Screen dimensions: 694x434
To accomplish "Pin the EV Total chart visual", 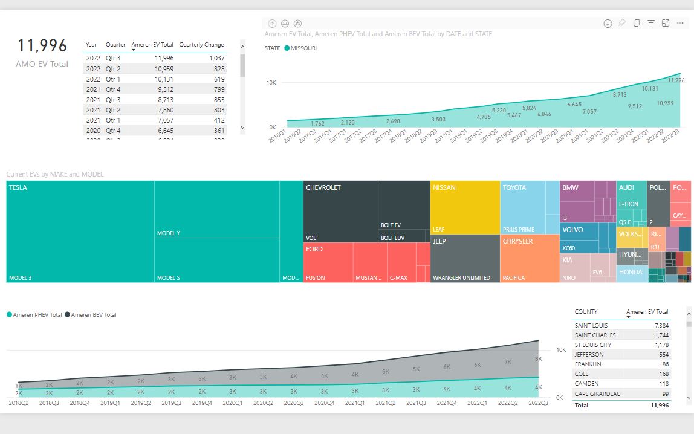I will (x=622, y=23).
